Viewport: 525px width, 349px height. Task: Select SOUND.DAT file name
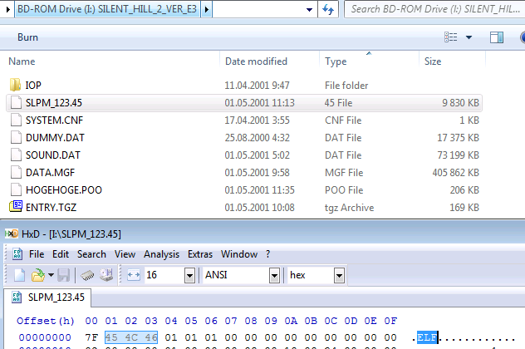tap(53, 155)
